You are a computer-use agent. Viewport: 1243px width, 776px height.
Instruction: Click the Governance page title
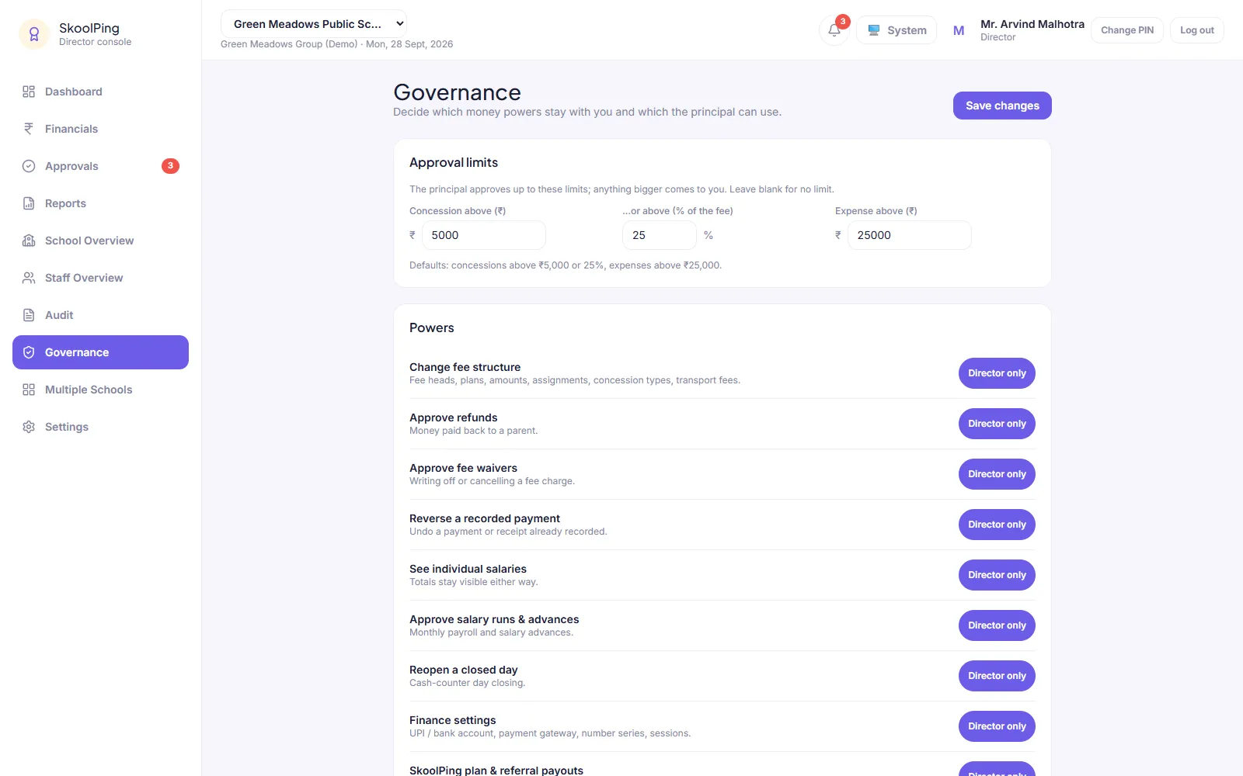(x=457, y=92)
